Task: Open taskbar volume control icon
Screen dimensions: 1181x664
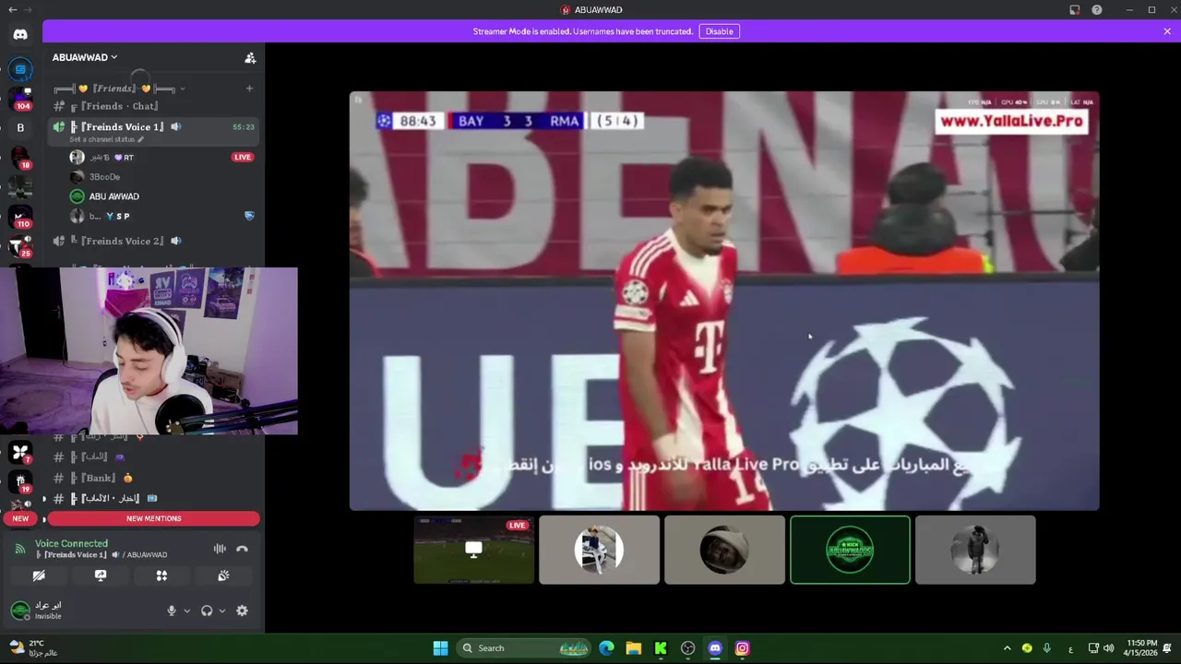Action: [1108, 648]
